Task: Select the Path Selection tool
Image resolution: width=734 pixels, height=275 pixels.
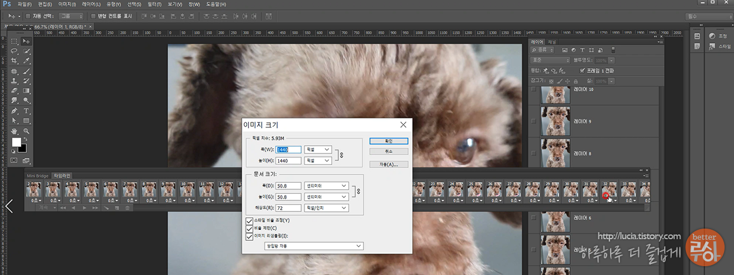Action: 14,120
